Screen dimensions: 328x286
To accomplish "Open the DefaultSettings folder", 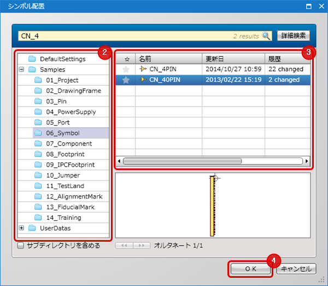I will 57,59.
